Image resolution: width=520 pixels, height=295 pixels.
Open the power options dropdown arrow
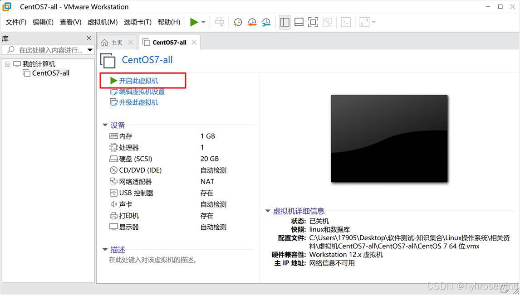203,22
